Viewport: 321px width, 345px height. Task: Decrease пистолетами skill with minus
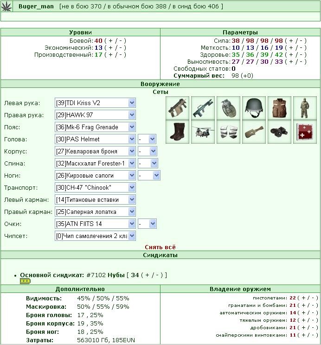click(x=313, y=298)
